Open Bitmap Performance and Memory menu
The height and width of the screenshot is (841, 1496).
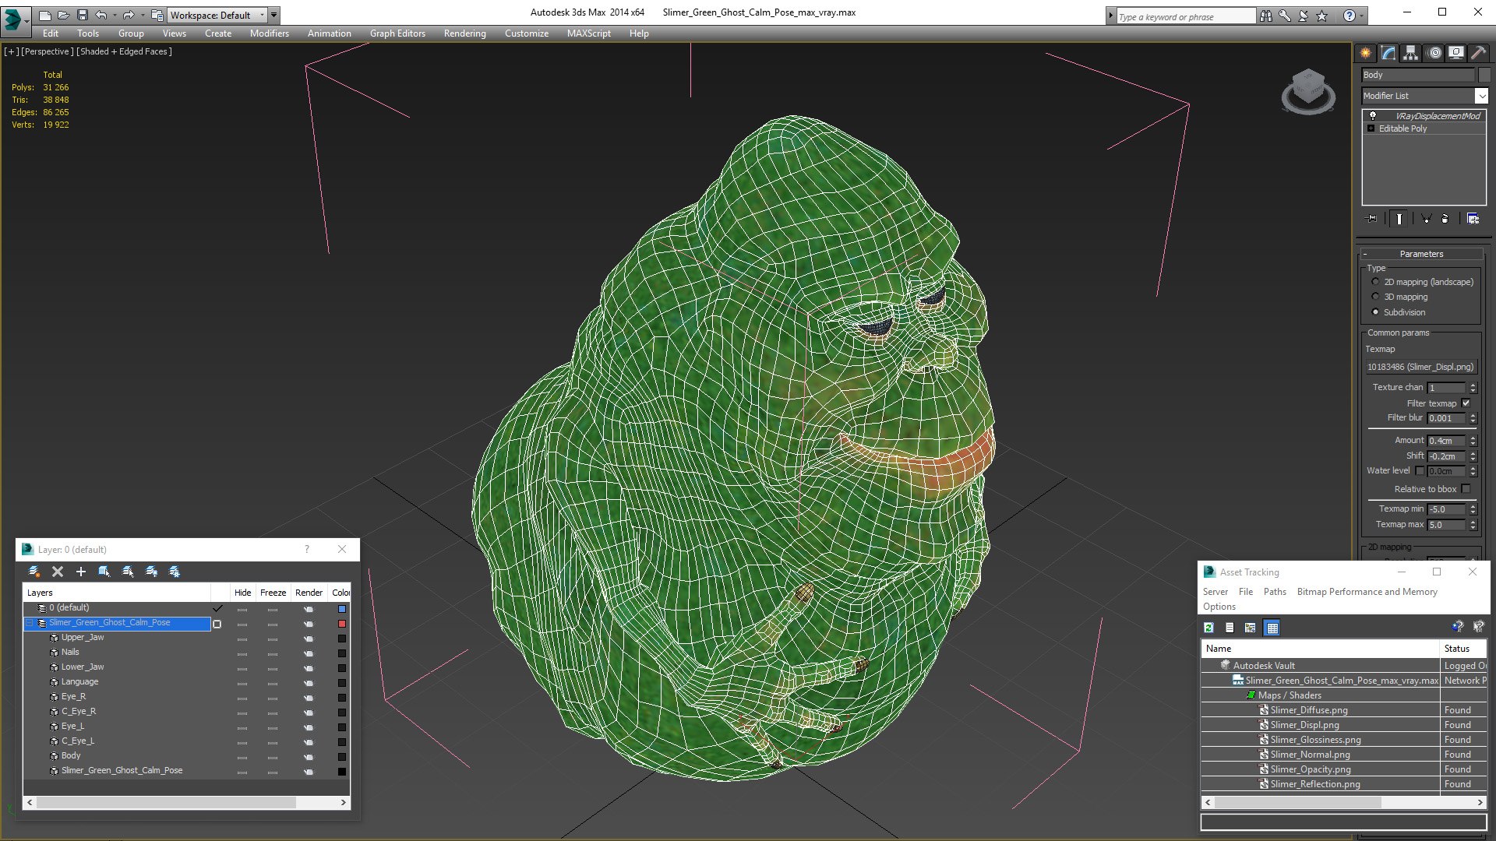click(1367, 592)
